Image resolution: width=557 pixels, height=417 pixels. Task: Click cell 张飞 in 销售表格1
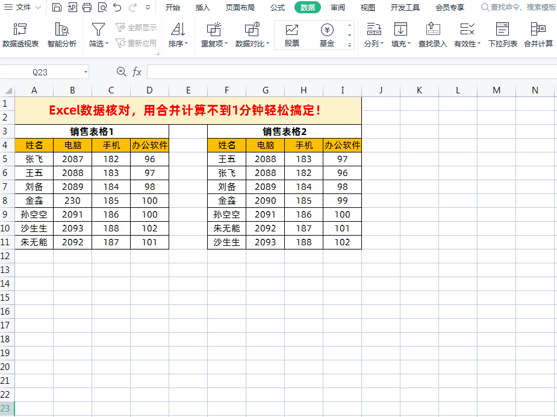coord(34,159)
